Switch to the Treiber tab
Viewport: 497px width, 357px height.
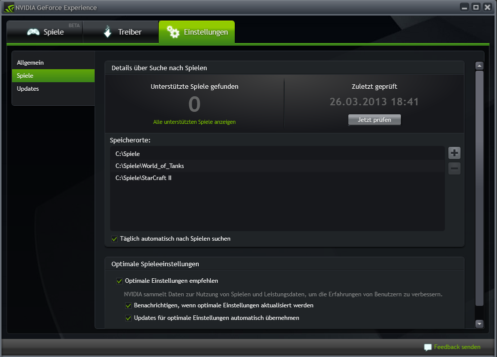pos(121,32)
